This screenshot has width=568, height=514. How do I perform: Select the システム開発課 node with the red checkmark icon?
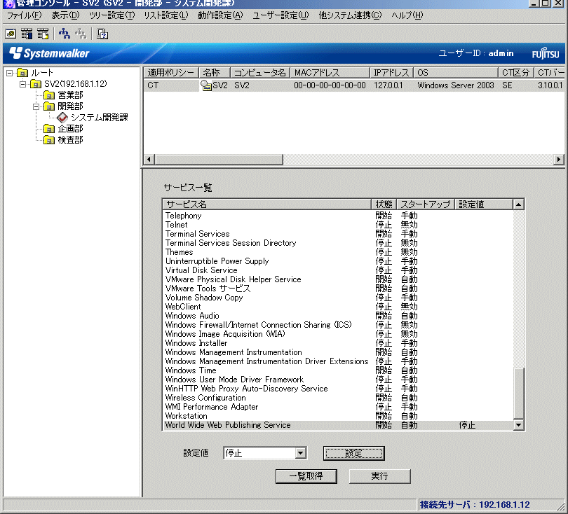coord(99,118)
